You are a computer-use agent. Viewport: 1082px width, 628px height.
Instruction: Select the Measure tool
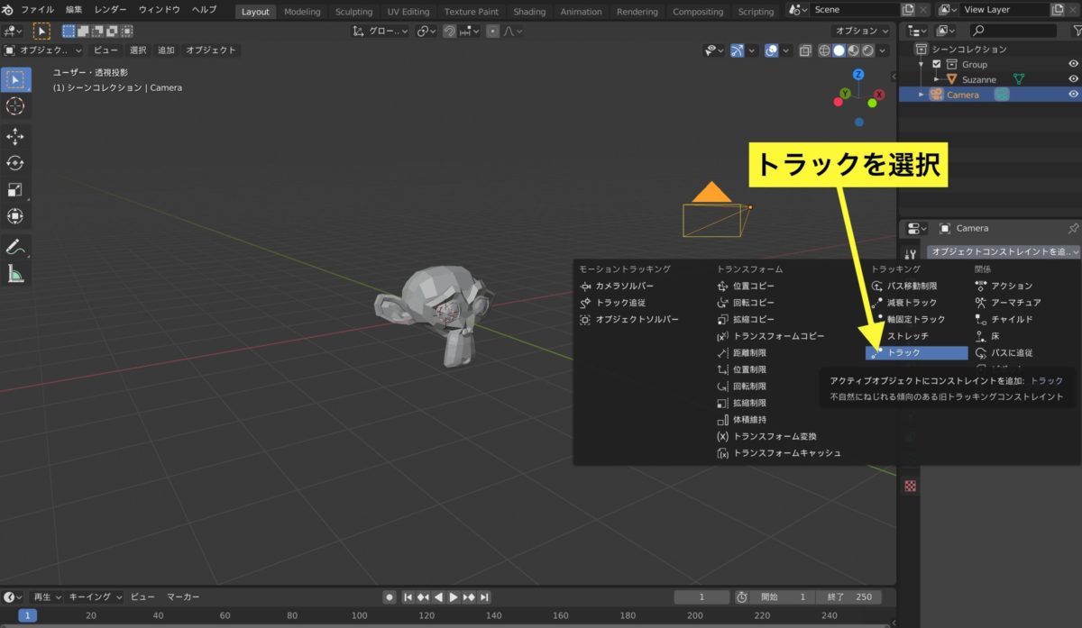pos(15,274)
